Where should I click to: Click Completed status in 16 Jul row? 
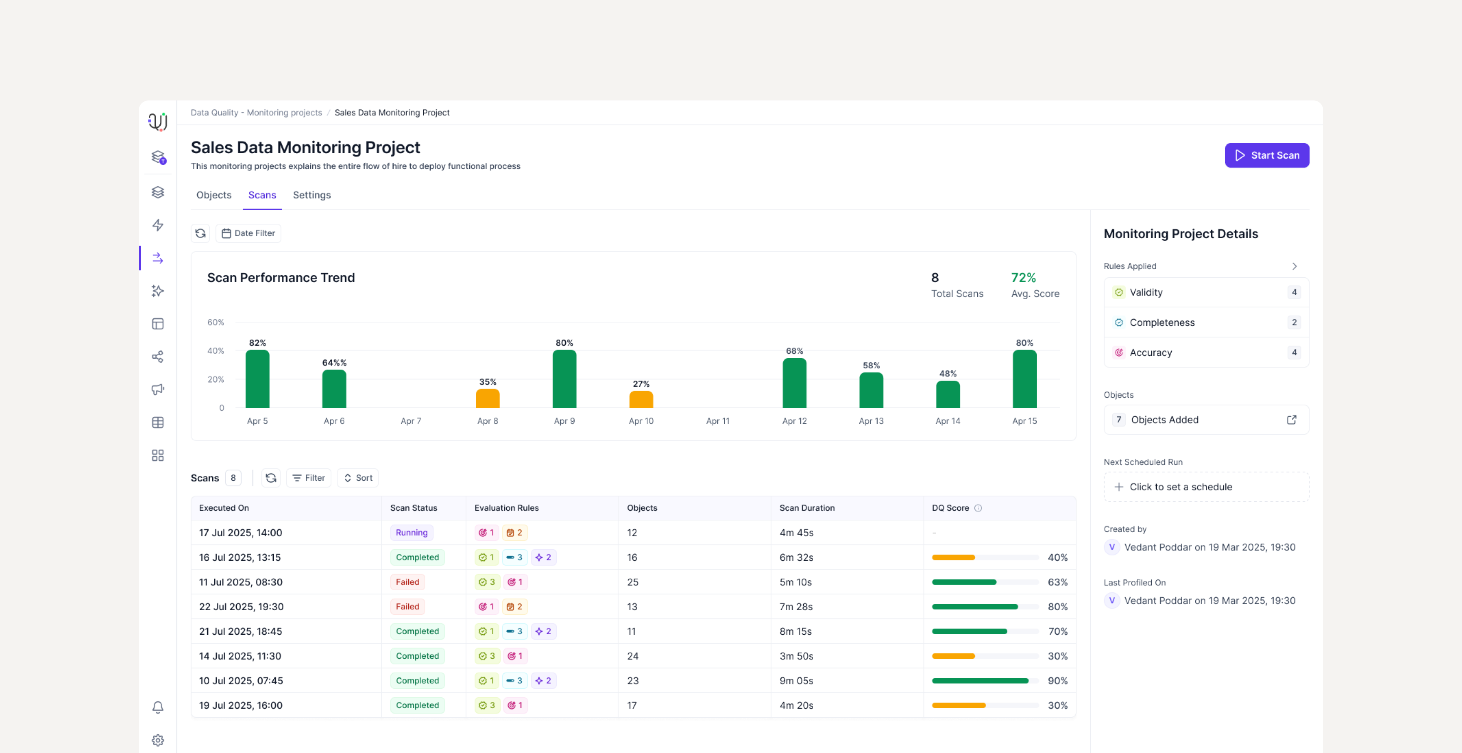(417, 557)
